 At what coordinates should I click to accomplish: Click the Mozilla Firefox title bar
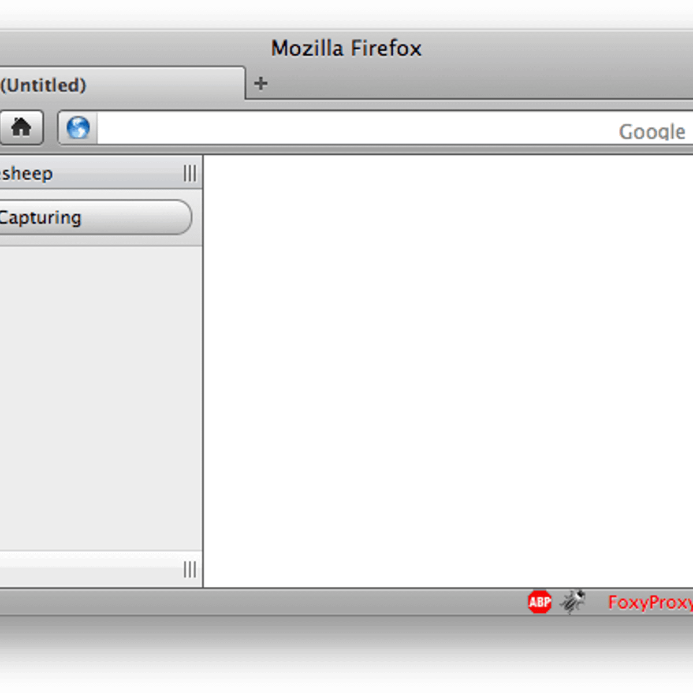point(346,49)
